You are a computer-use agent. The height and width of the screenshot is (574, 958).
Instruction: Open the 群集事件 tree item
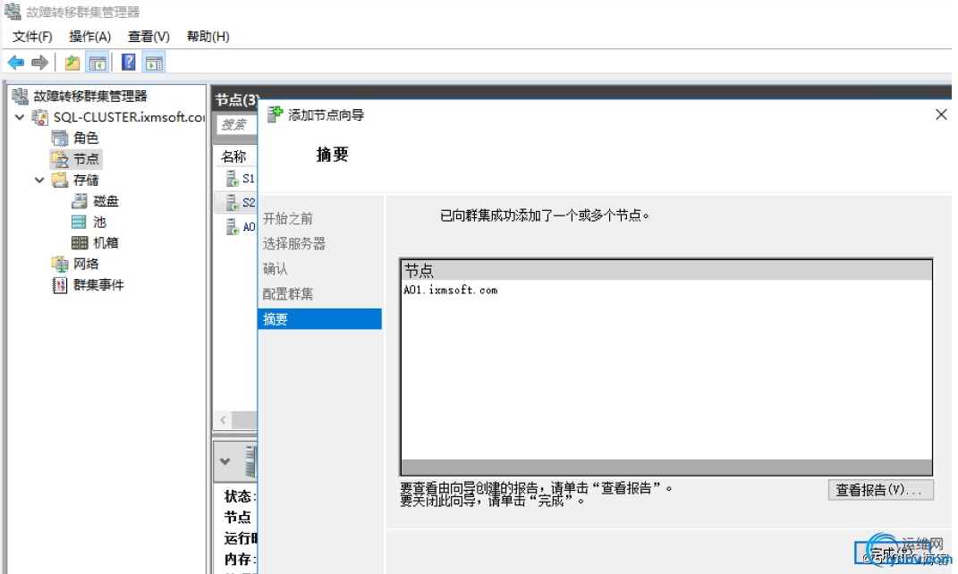click(x=98, y=284)
